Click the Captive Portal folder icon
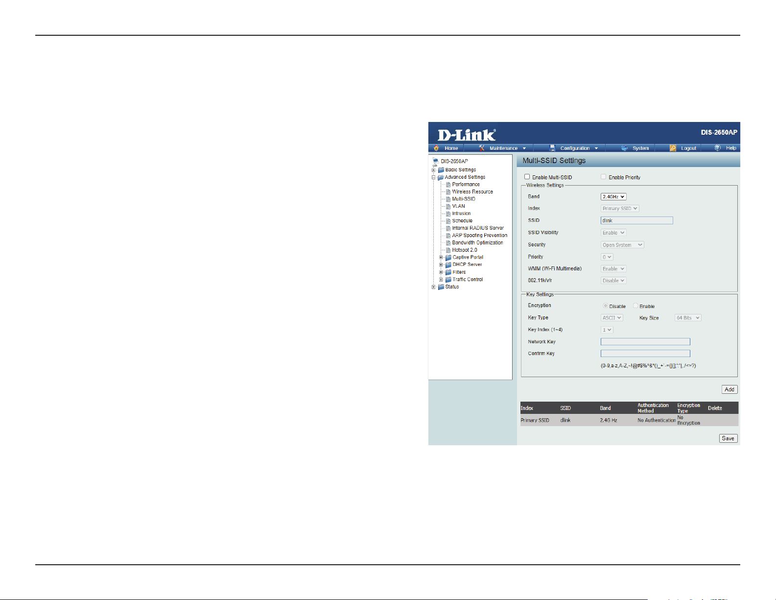 coord(448,257)
